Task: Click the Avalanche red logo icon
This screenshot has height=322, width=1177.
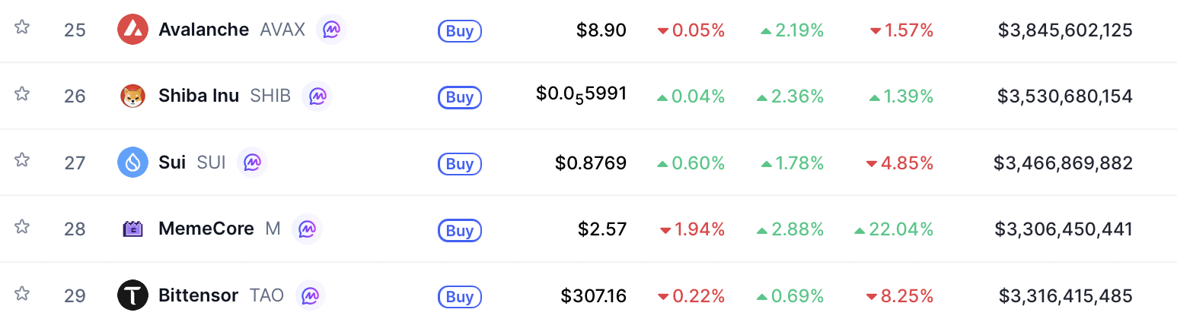Action: tap(132, 30)
